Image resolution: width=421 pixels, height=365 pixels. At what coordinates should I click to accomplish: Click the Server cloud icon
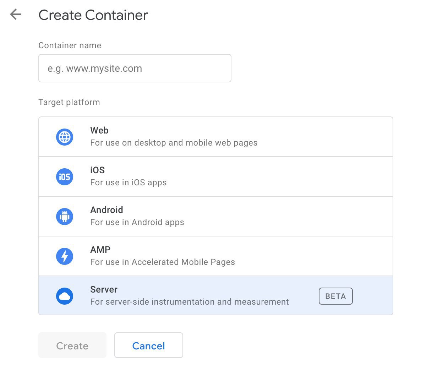point(65,296)
